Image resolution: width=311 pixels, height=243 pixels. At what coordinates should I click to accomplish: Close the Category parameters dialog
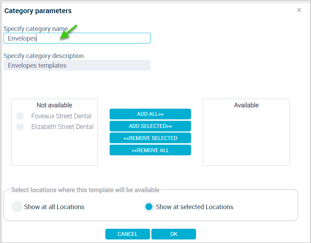[x=299, y=10]
